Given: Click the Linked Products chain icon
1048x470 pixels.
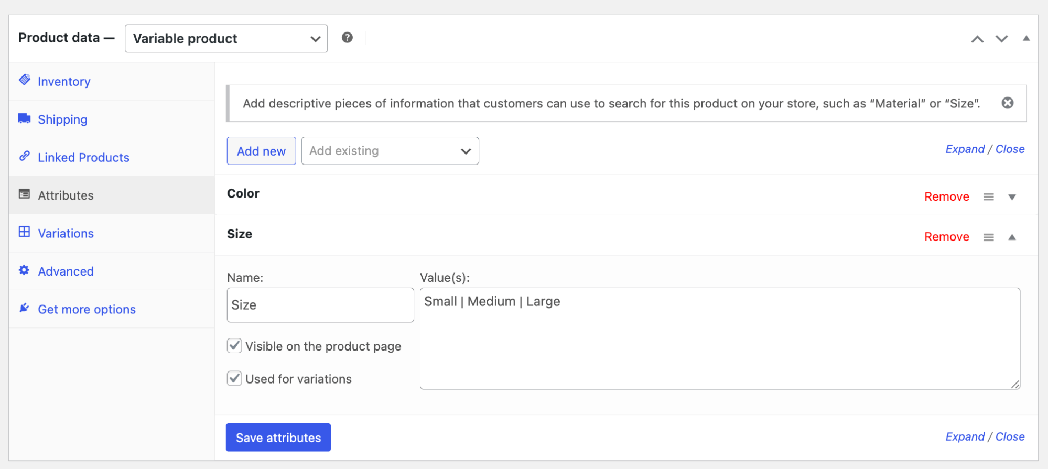Looking at the screenshot, I should [25, 156].
